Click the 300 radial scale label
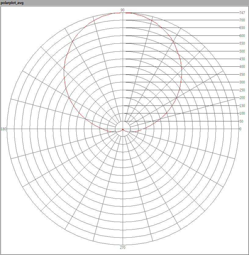 (242, 82)
